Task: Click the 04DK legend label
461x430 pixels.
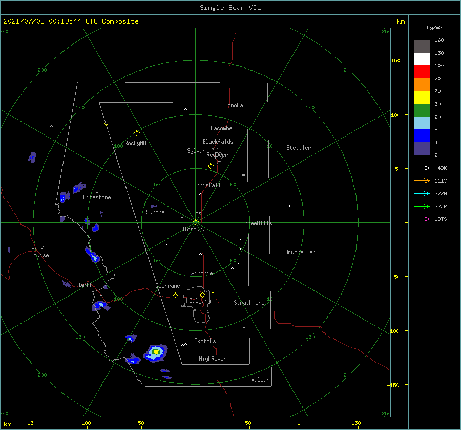Action: [441, 168]
